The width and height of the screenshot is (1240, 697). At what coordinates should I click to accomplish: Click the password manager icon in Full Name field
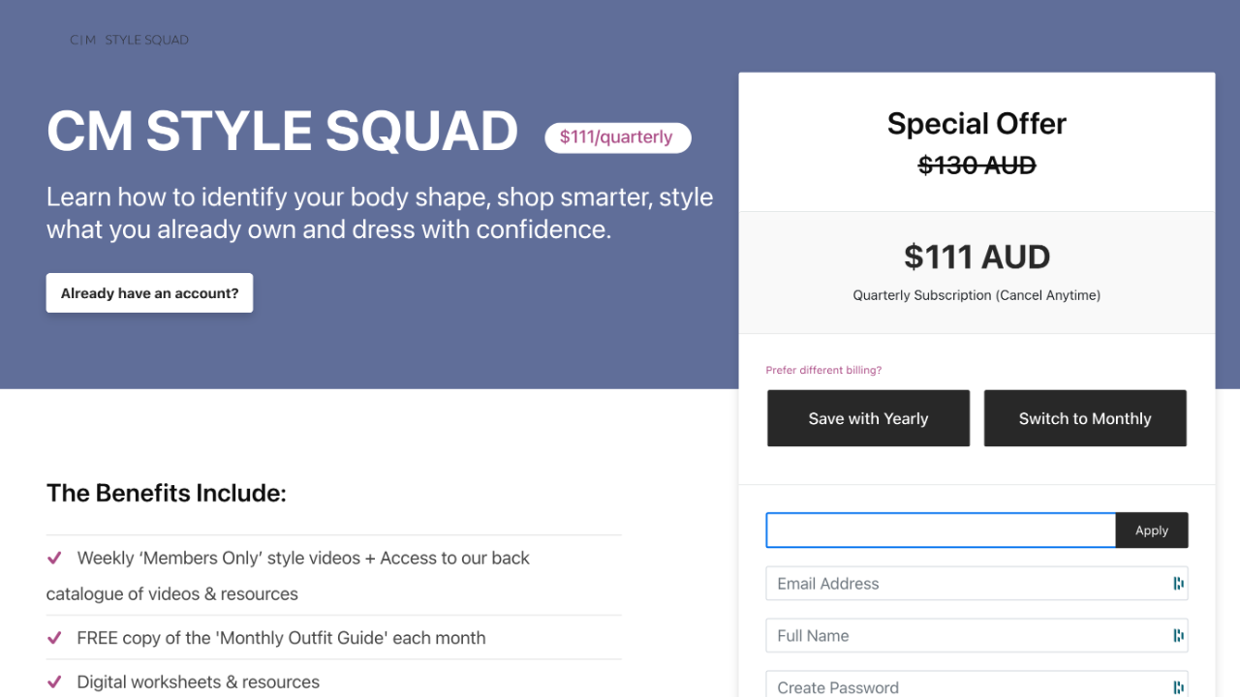(1178, 636)
